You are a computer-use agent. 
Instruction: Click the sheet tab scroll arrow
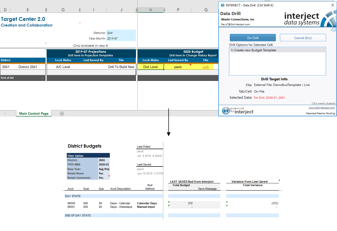(5, 114)
